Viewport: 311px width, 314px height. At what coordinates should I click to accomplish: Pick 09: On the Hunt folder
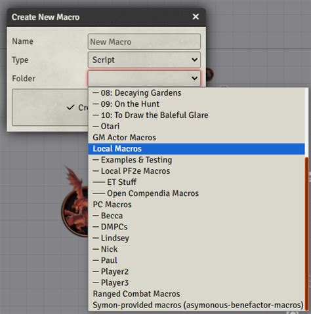click(x=196, y=104)
